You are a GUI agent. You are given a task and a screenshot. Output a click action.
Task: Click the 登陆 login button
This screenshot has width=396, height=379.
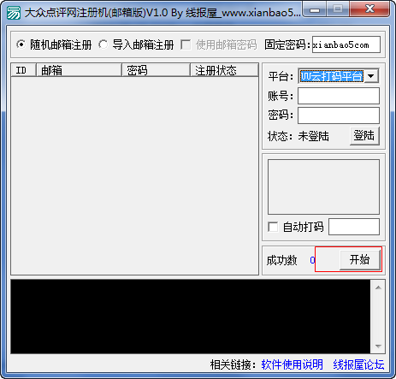[364, 136]
